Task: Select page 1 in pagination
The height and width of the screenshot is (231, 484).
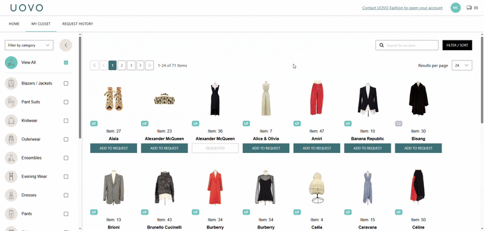Action: click(113, 65)
